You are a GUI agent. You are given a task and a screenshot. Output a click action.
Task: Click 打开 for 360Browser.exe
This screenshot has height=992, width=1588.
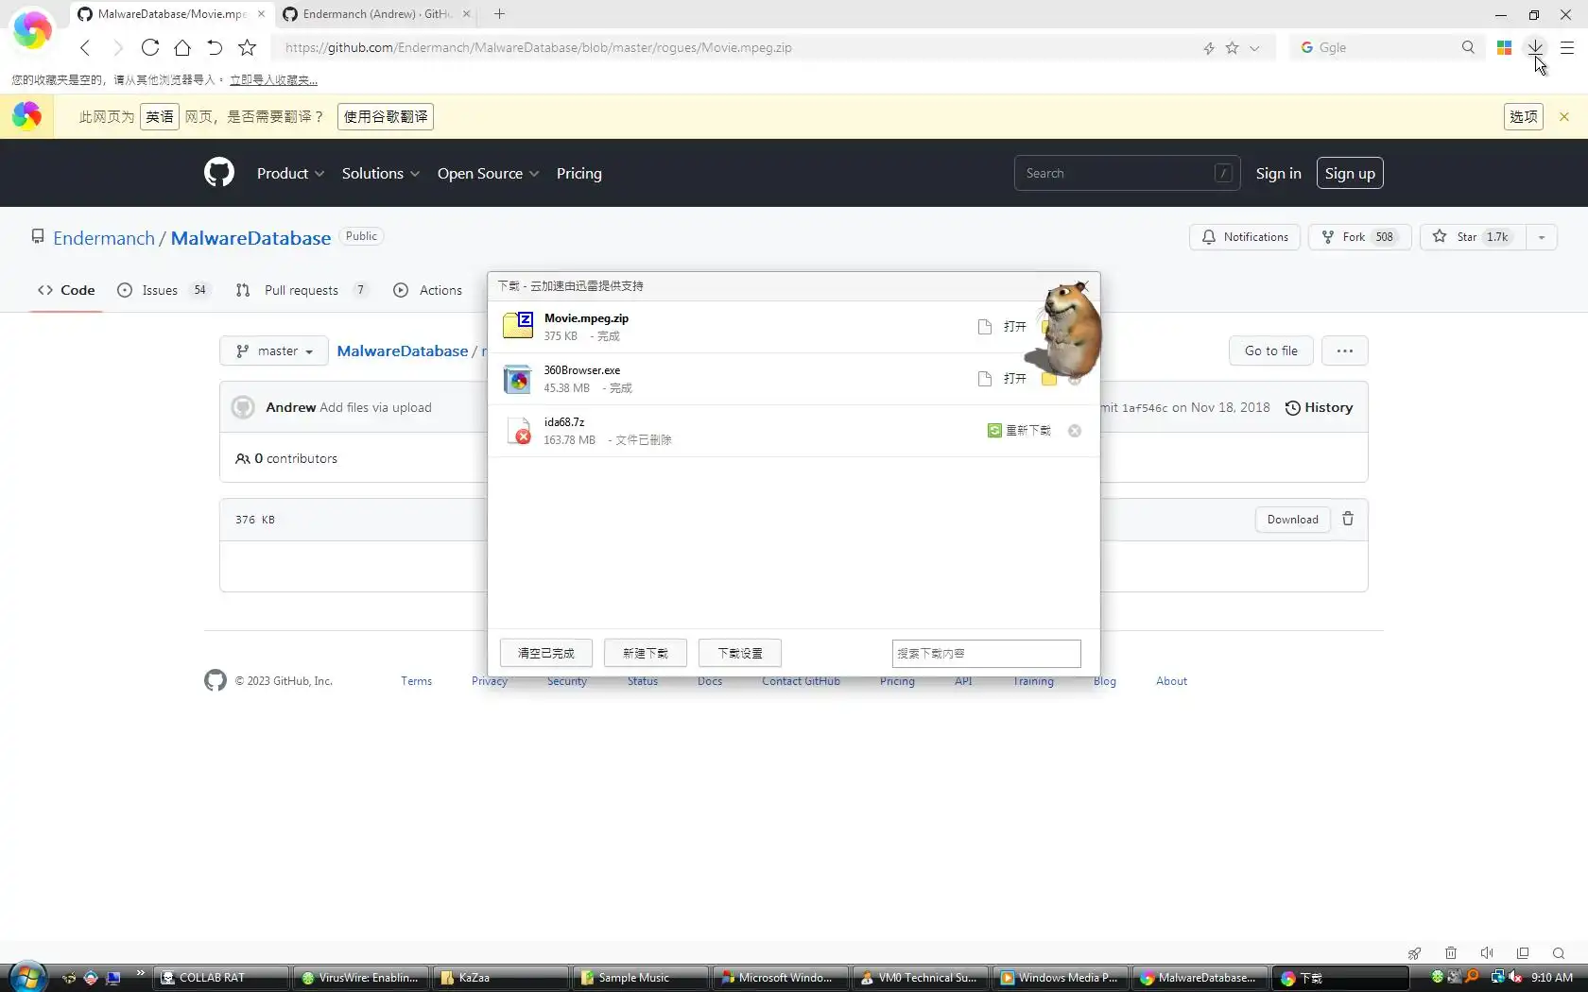(x=1015, y=379)
